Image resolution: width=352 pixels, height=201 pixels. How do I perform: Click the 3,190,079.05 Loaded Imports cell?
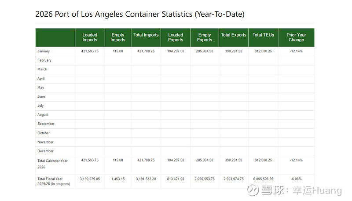90,179
